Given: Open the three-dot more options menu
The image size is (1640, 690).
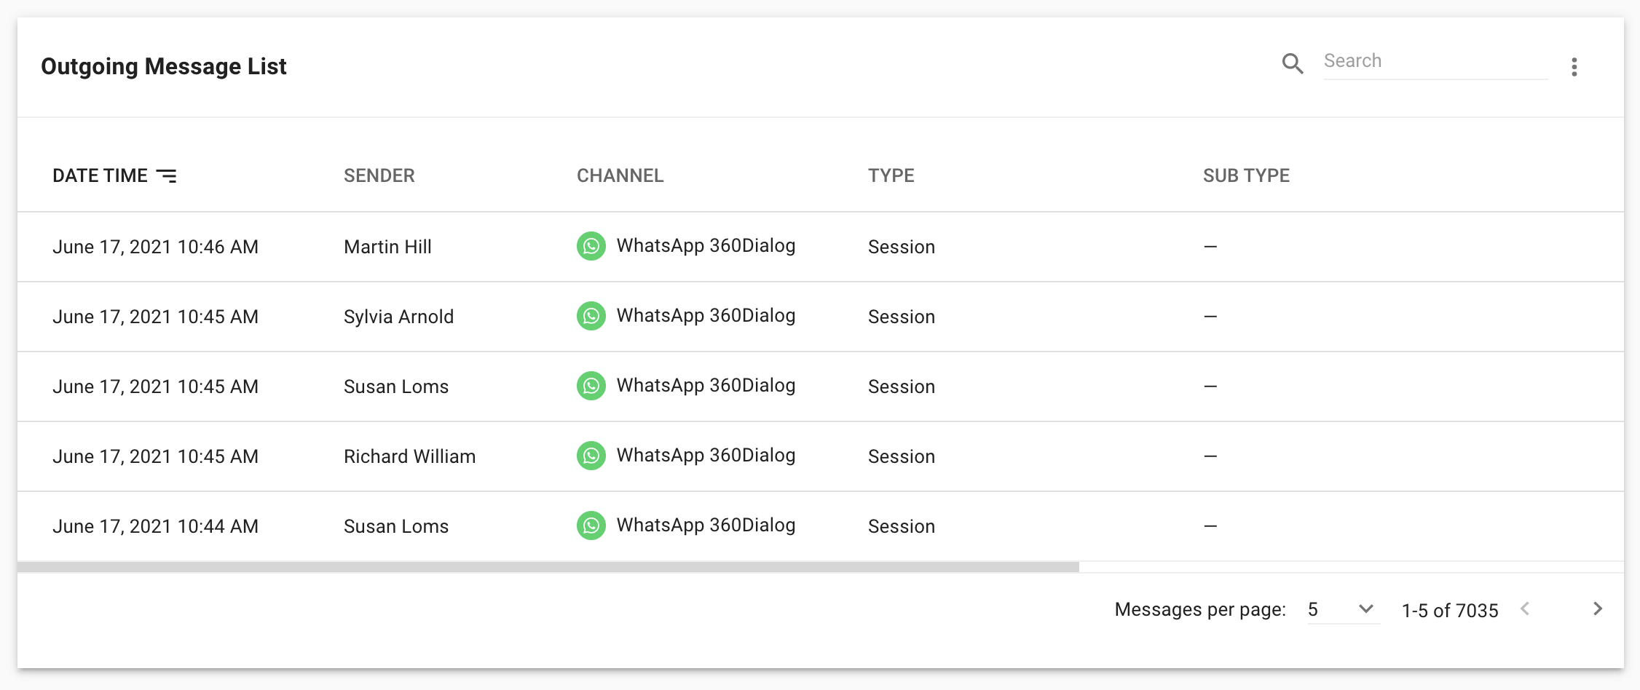Looking at the screenshot, I should pyautogui.click(x=1574, y=67).
